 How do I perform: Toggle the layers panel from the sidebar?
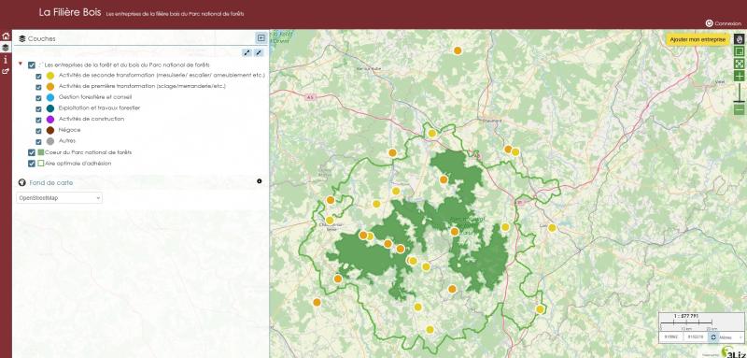click(x=6, y=48)
